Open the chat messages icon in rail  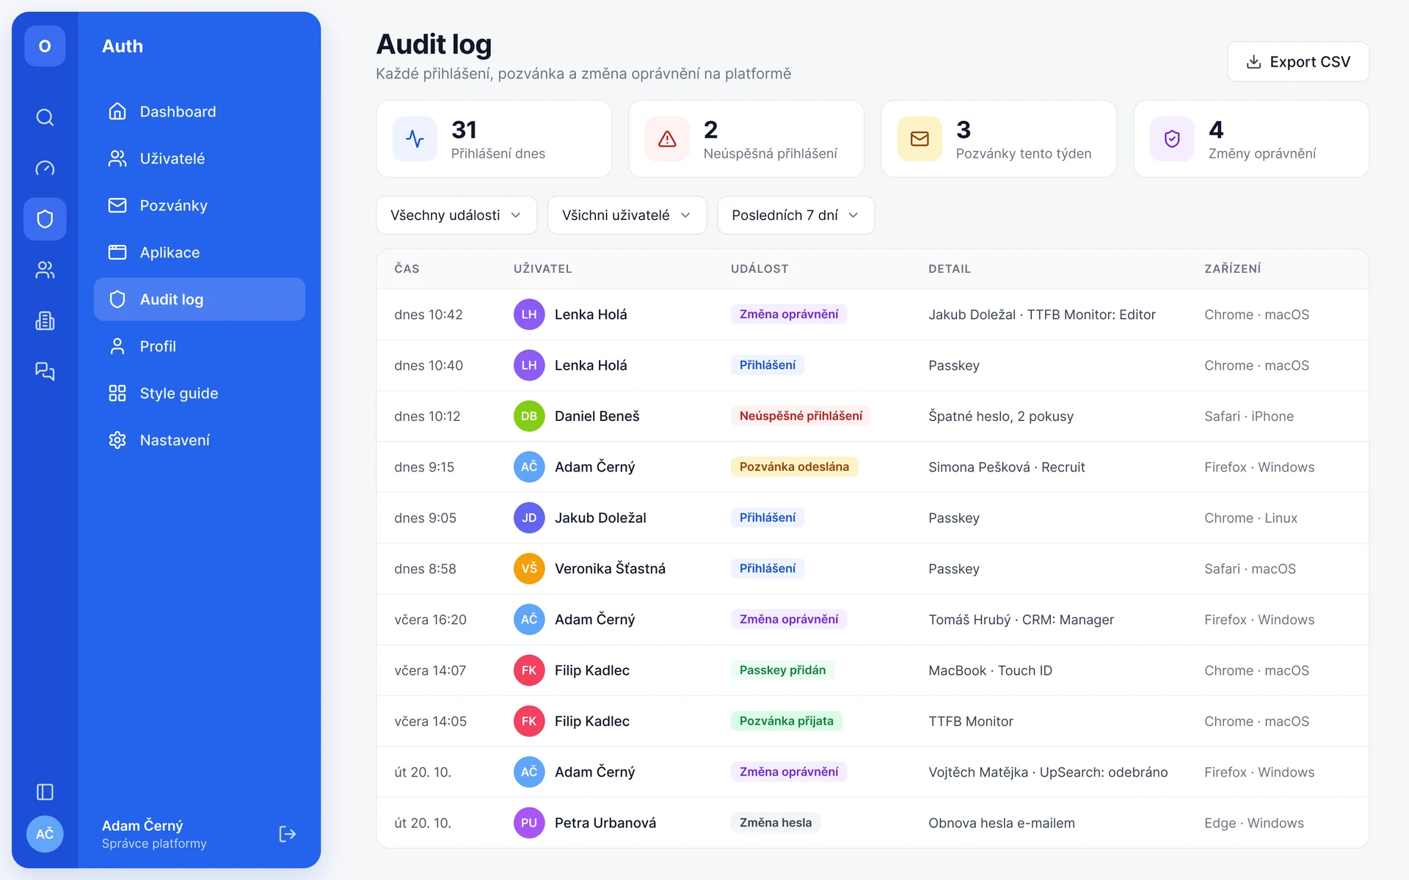point(45,371)
